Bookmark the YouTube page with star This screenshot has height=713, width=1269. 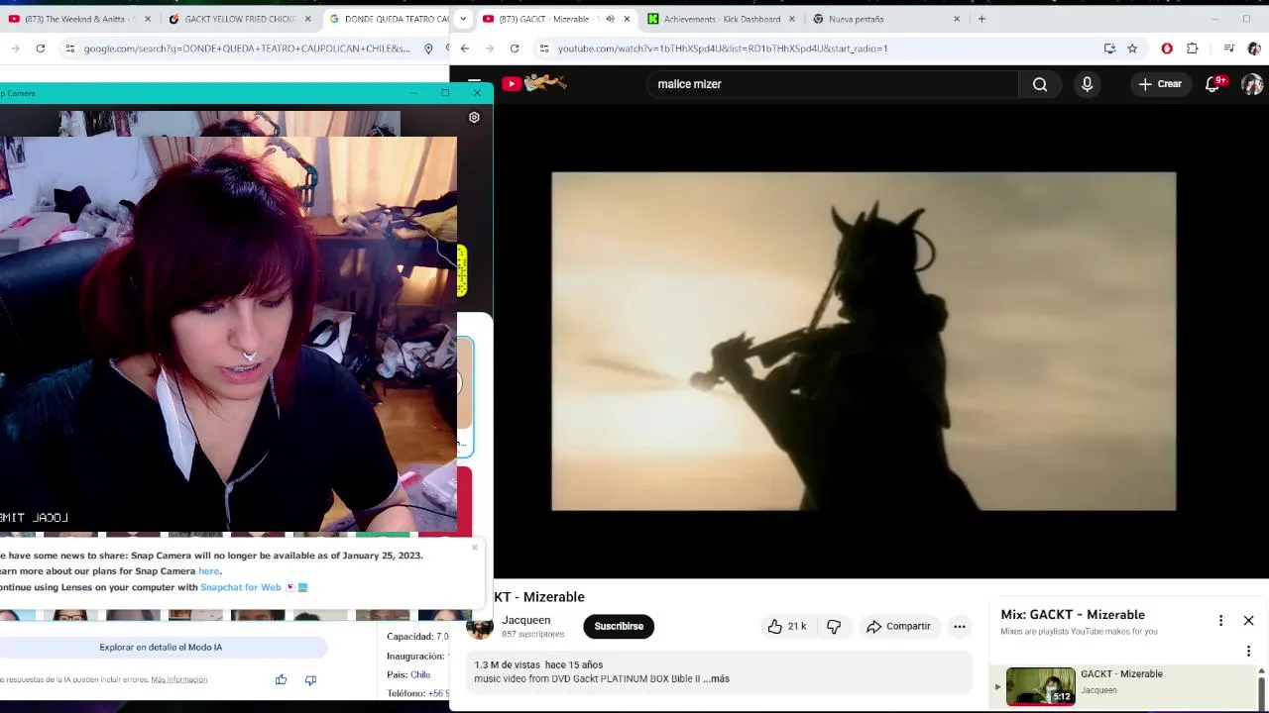pos(1132,49)
